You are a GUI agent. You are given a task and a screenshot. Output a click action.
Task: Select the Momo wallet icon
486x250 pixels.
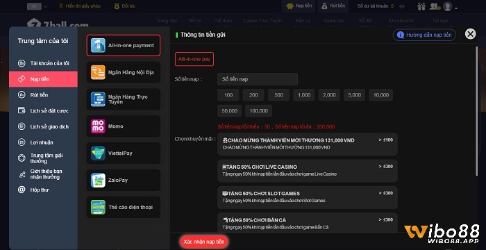point(98,126)
